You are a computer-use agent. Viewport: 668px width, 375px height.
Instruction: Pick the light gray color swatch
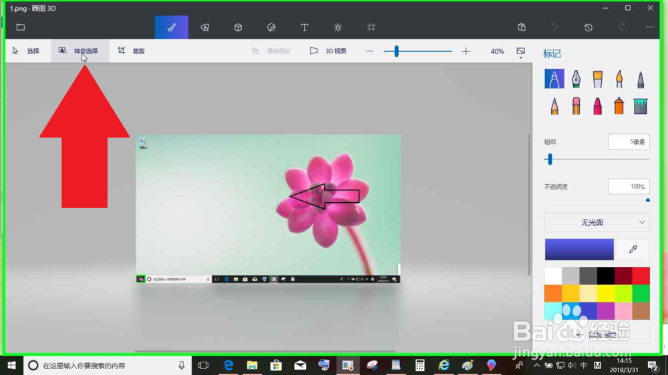[570, 276]
